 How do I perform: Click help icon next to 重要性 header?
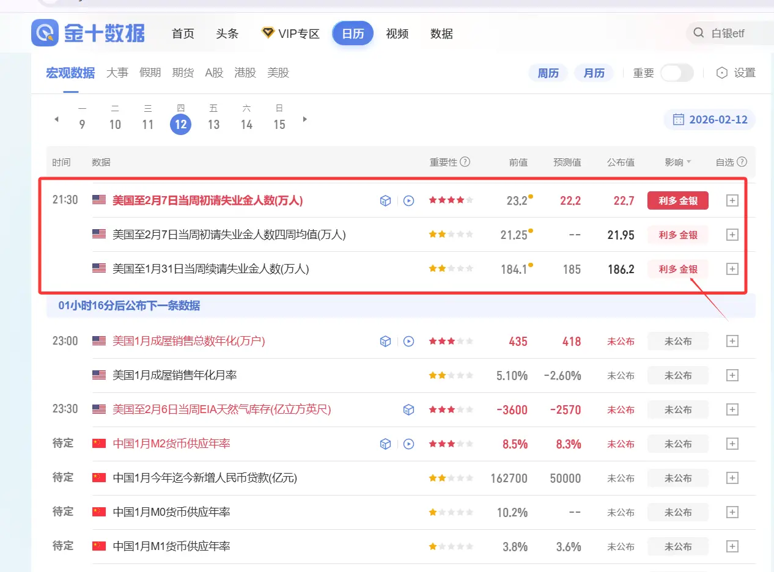(x=465, y=162)
